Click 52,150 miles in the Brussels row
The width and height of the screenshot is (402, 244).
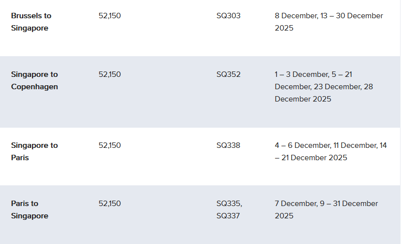pos(110,16)
